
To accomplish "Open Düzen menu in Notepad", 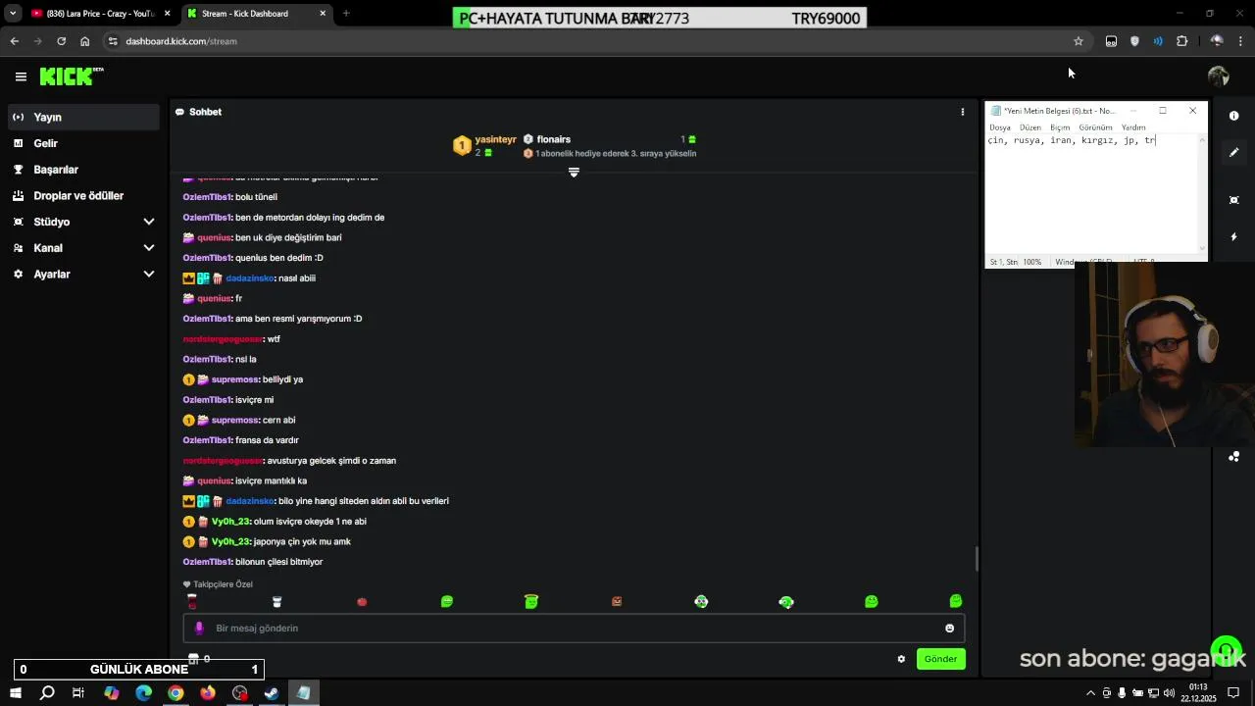I will pyautogui.click(x=1029, y=127).
